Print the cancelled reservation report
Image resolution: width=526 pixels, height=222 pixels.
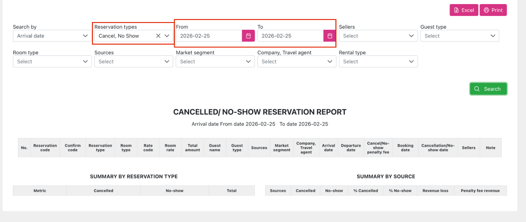click(x=493, y=10)
